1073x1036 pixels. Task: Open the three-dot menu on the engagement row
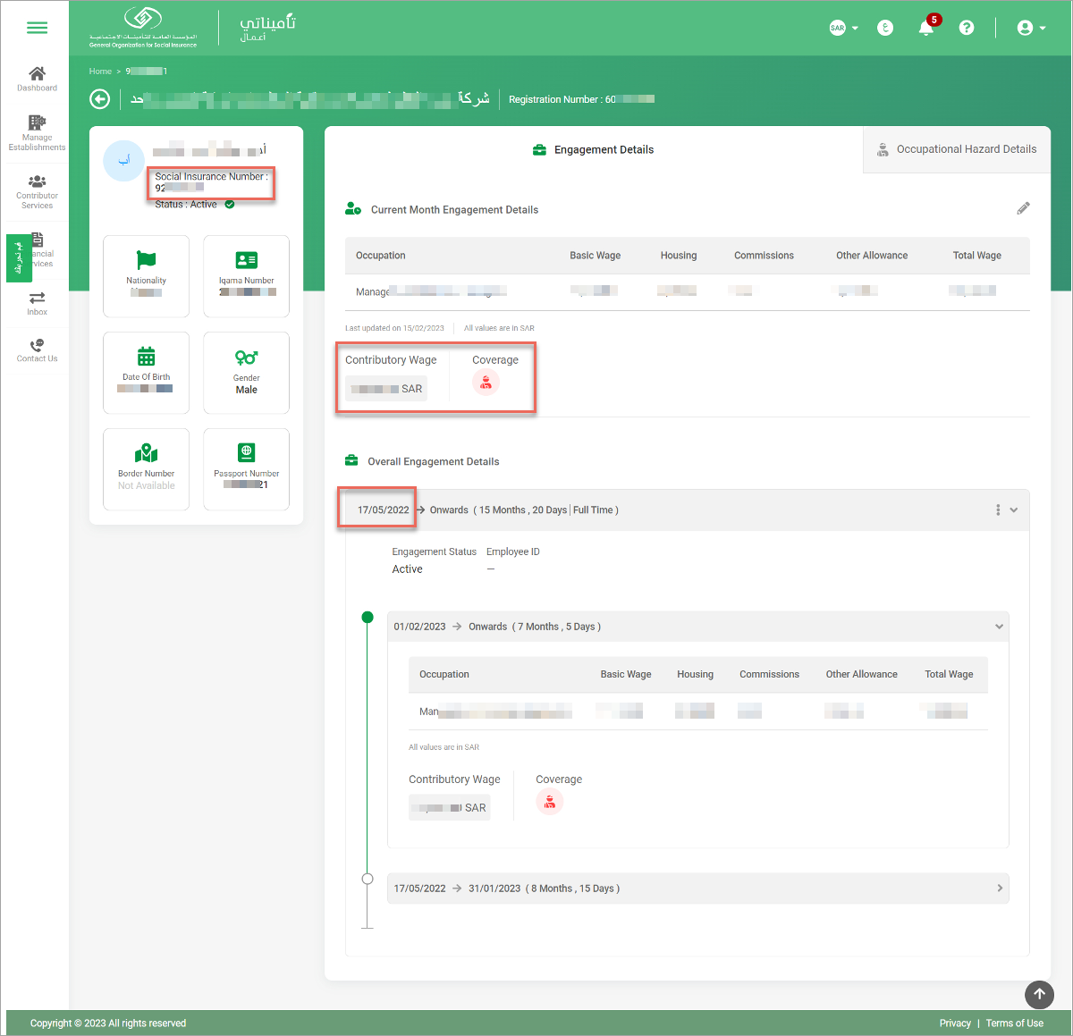tap(998, 510)
